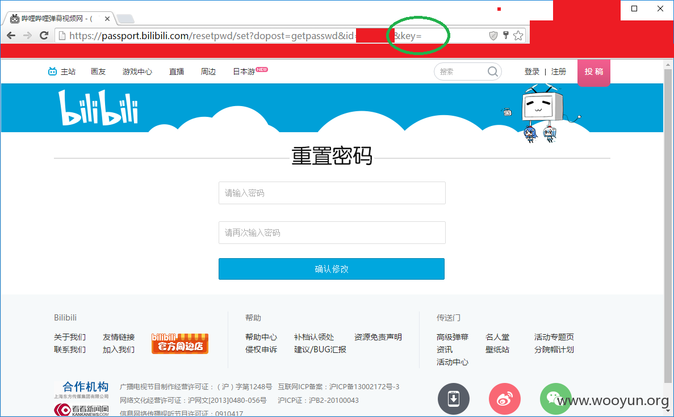The height and width of the screenshot is (417, 674).
Task: Open 壁纸站 footer link
Action: click(497, 349)
